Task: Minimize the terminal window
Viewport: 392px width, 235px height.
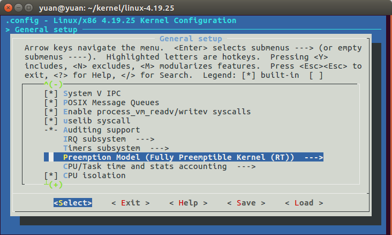Action: [19, 8]
